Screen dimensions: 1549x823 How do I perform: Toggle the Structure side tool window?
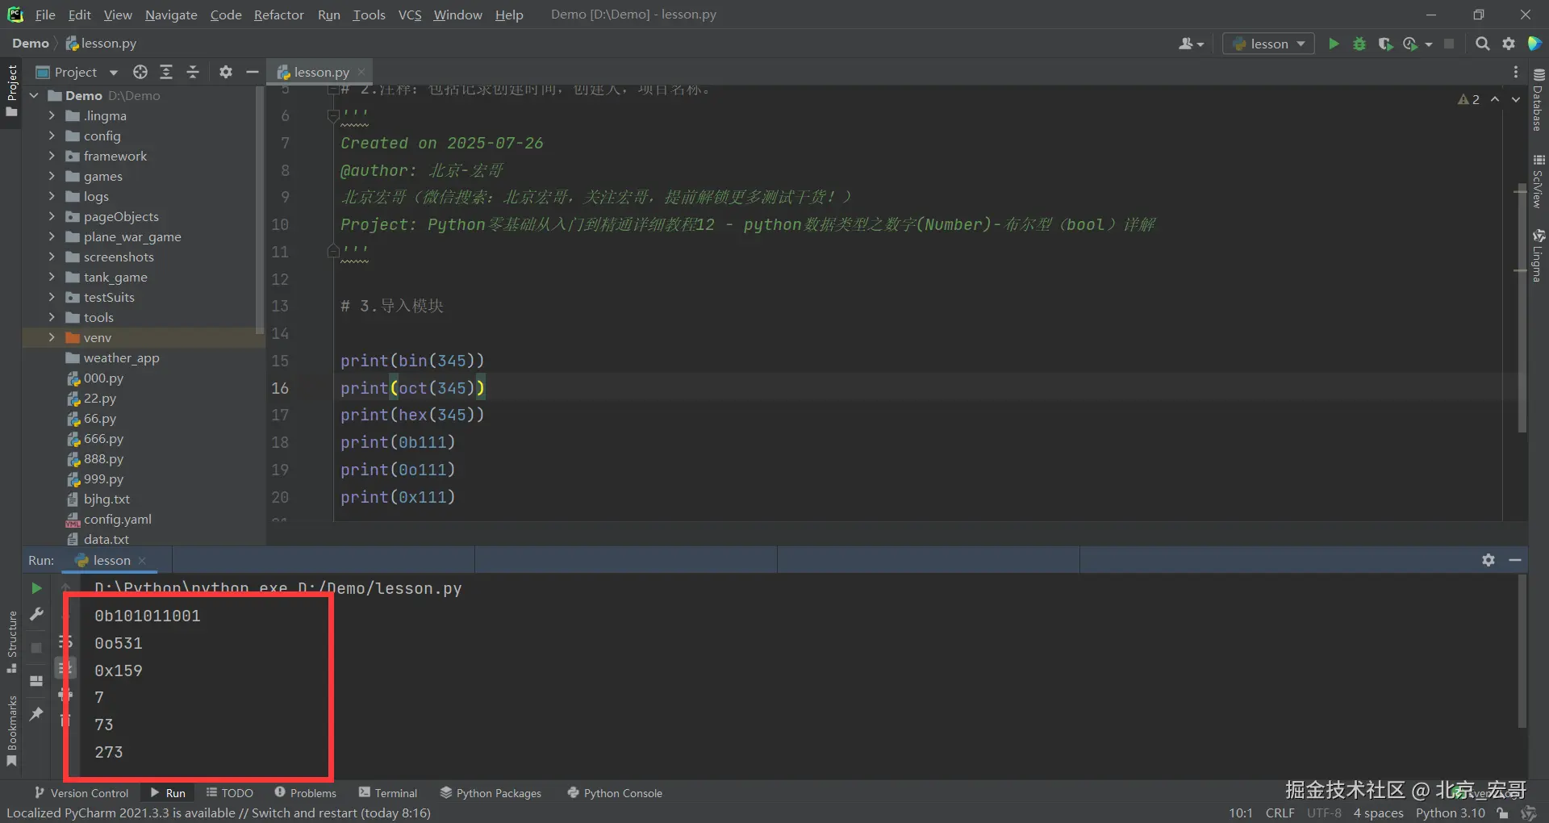click(x=11, y=642)
